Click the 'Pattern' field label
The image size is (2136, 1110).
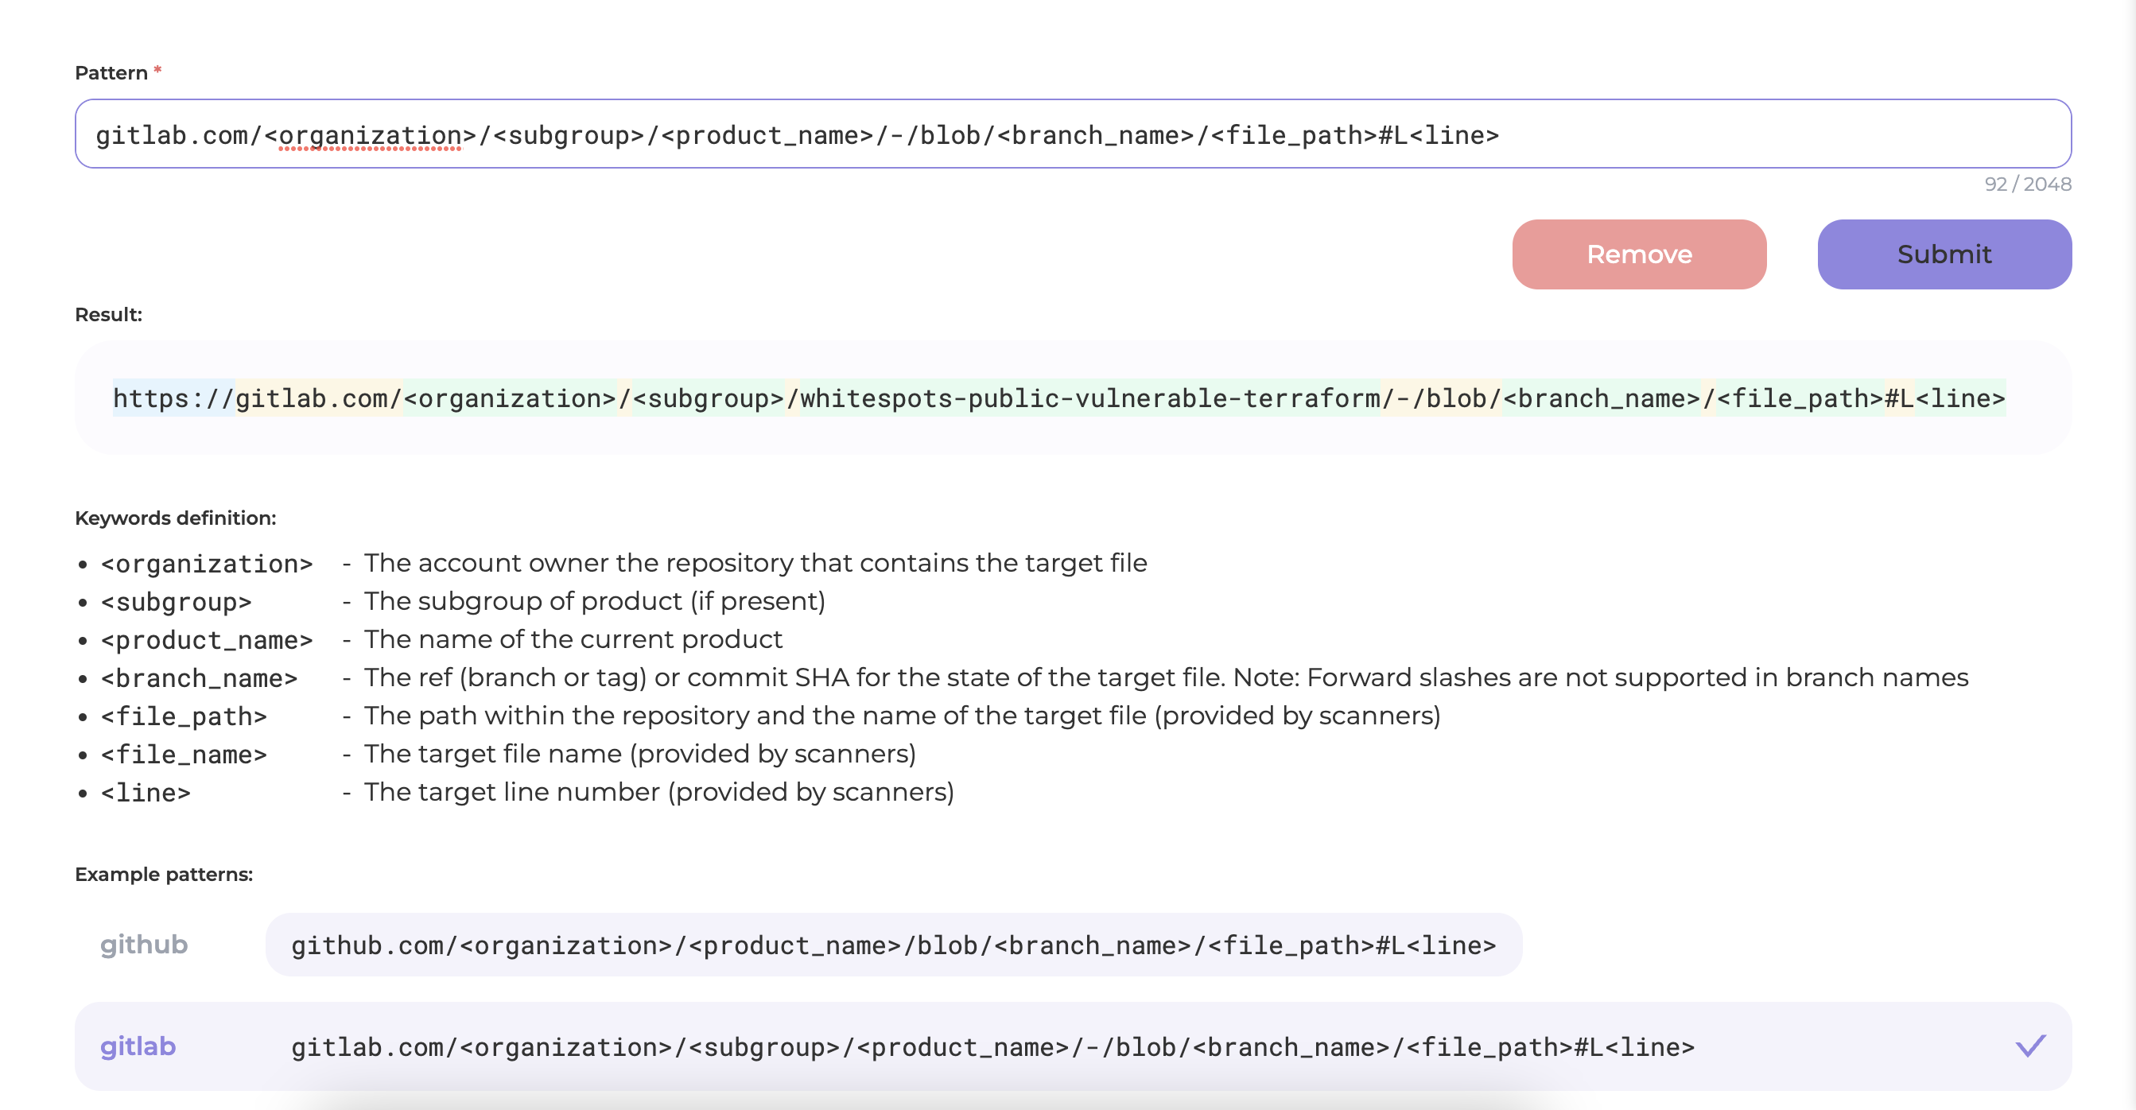coord(111,73)
